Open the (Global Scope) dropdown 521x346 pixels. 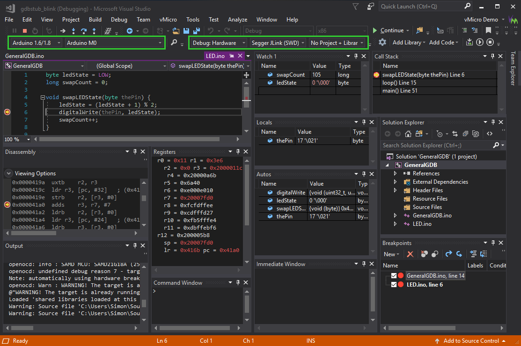click(x=127, y=65)
